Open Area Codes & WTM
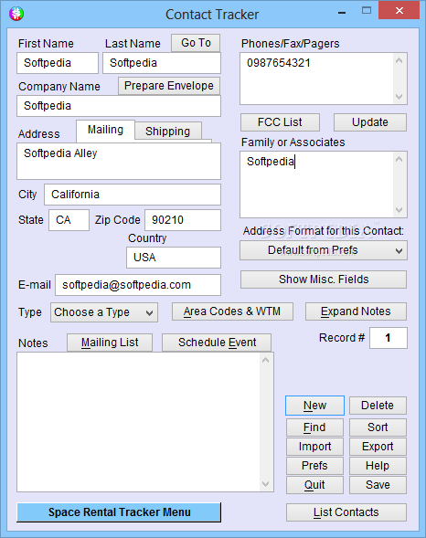 232,311
